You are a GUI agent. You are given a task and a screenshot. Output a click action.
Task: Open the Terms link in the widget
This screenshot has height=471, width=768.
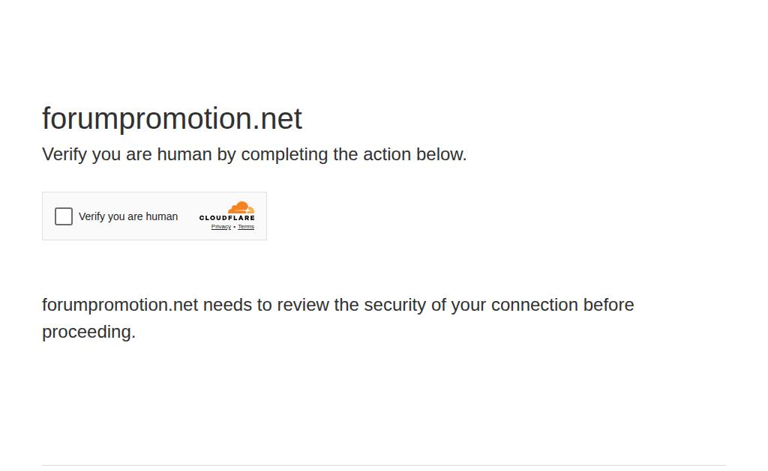pos(246,227)
